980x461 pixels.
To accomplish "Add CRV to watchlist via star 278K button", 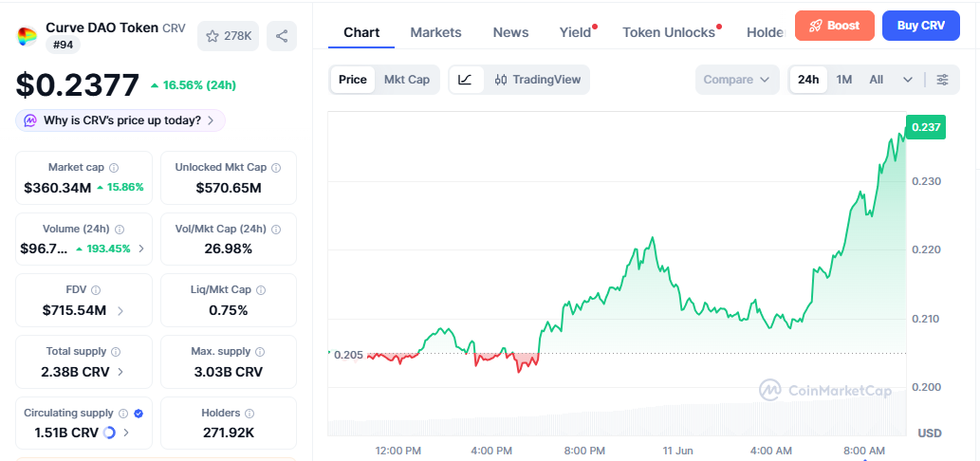I will 228,36.
